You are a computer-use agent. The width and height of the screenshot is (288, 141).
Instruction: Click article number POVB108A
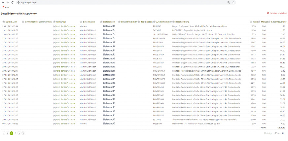tap(158, 42)
